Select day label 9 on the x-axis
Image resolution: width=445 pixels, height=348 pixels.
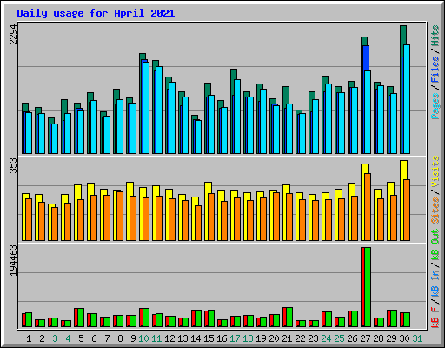click(x=133, y=338)
